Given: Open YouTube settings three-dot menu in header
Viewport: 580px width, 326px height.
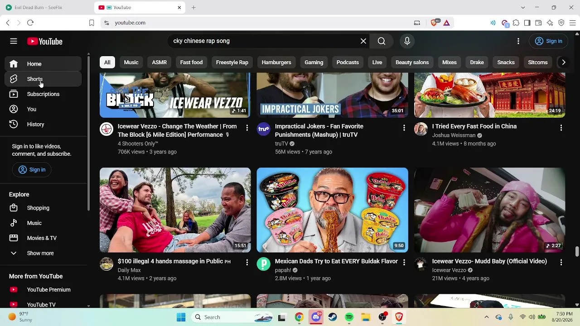Looking at the screenshot, I should coord(518,41).
